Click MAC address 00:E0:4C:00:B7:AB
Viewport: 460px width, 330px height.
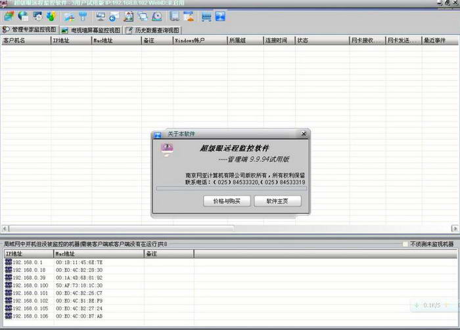[80, 316]
